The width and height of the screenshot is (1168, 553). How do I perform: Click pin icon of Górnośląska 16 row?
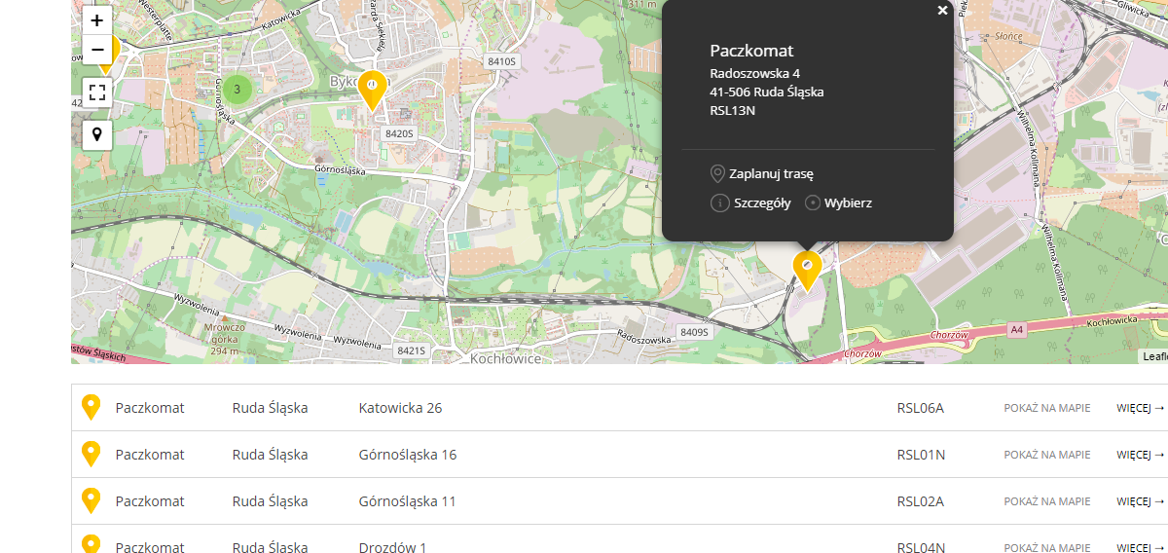[x=91, y=454]
